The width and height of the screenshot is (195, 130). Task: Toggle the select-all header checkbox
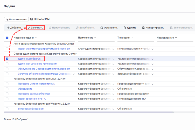[x=7, y=38]
